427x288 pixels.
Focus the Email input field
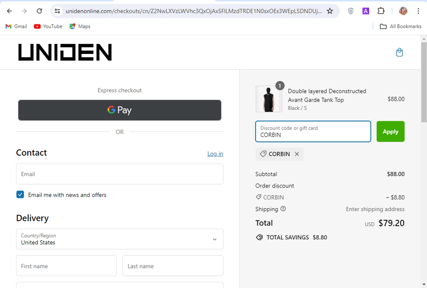pos(120,174)
